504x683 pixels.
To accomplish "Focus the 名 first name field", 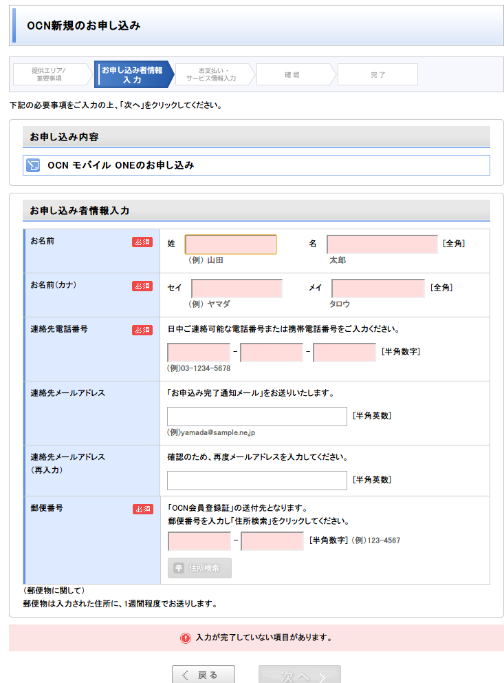I will pyautogui.click(x=382, y=244).
